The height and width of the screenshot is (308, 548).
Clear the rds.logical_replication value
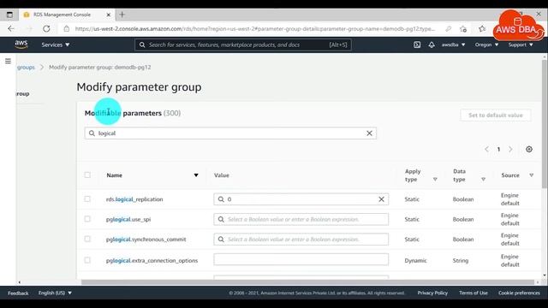(381, 199)
